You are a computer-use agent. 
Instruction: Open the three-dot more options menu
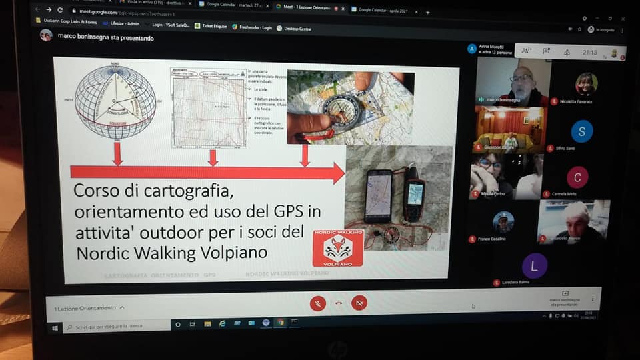592,299
